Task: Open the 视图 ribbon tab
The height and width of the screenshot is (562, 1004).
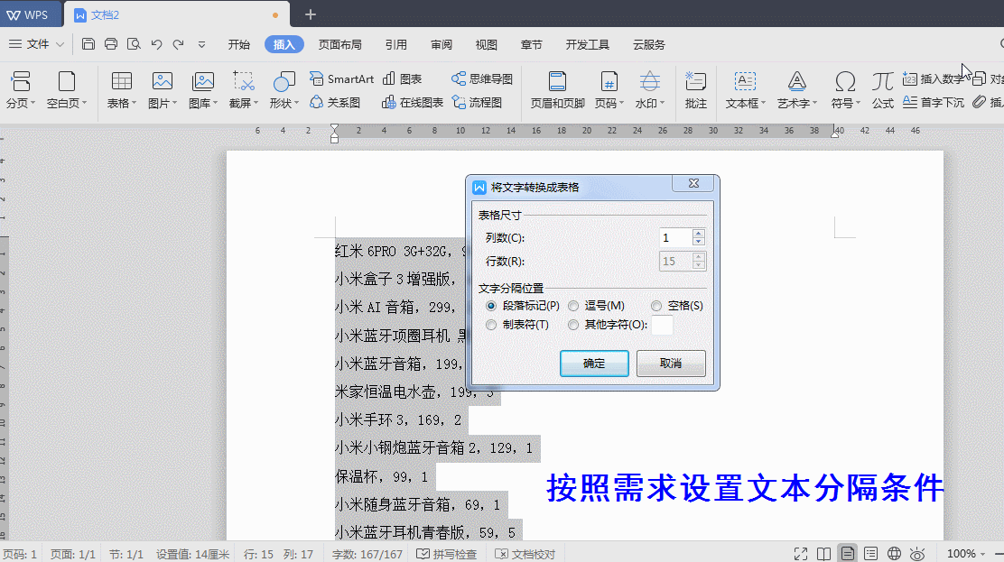Action: tap(486, 44)
